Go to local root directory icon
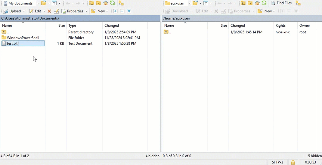Screen dimensions: 322x165 99,3
